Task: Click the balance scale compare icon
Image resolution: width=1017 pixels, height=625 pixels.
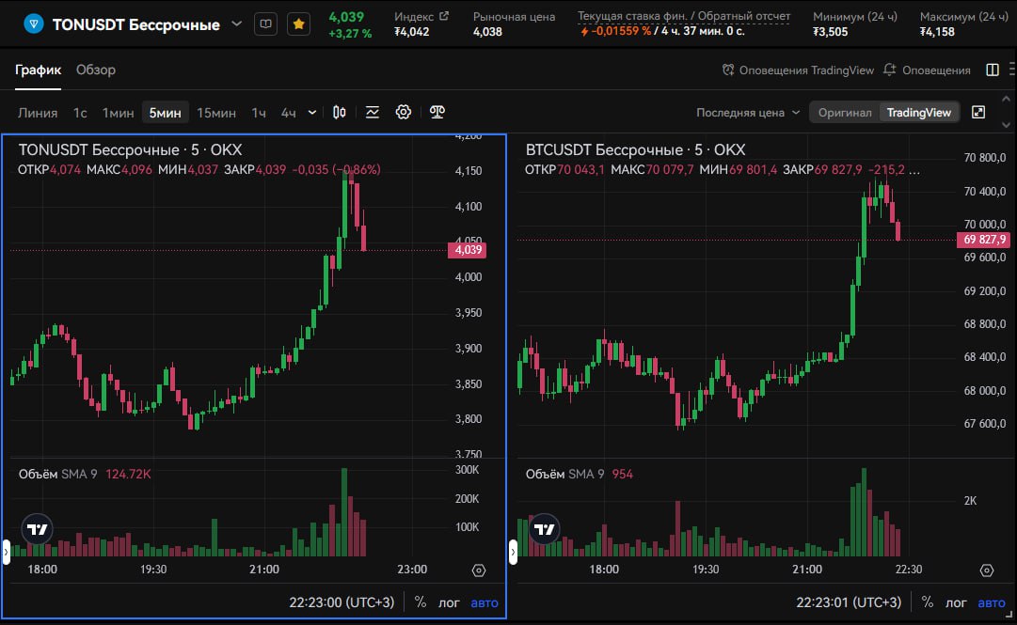Action: [x=437, y=113]
